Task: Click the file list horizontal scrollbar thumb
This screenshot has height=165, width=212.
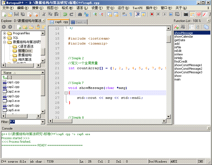Action: (16, 116)
